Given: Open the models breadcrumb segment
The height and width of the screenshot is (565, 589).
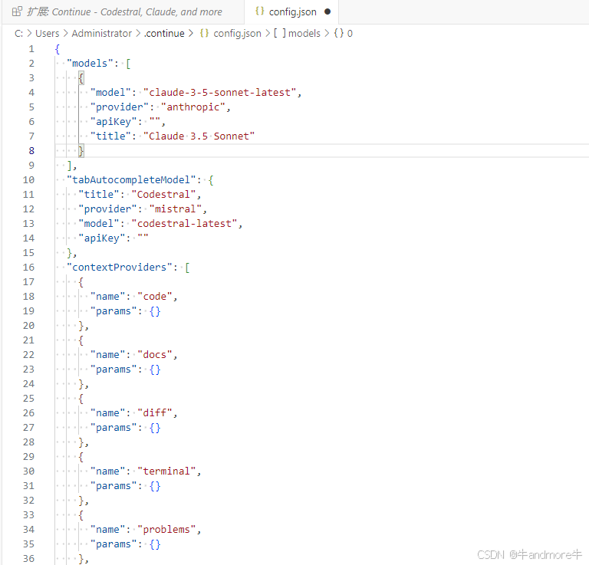Looking at the screenshot, I should pos(304,34).
